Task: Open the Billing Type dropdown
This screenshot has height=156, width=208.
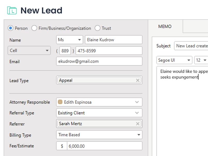Action: (x=139, y=135)
